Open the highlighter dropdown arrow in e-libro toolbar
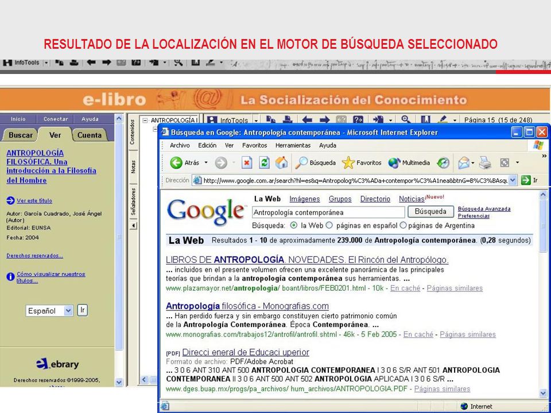Viewport: 551px width, 413px height. click(x=455, y=120)
